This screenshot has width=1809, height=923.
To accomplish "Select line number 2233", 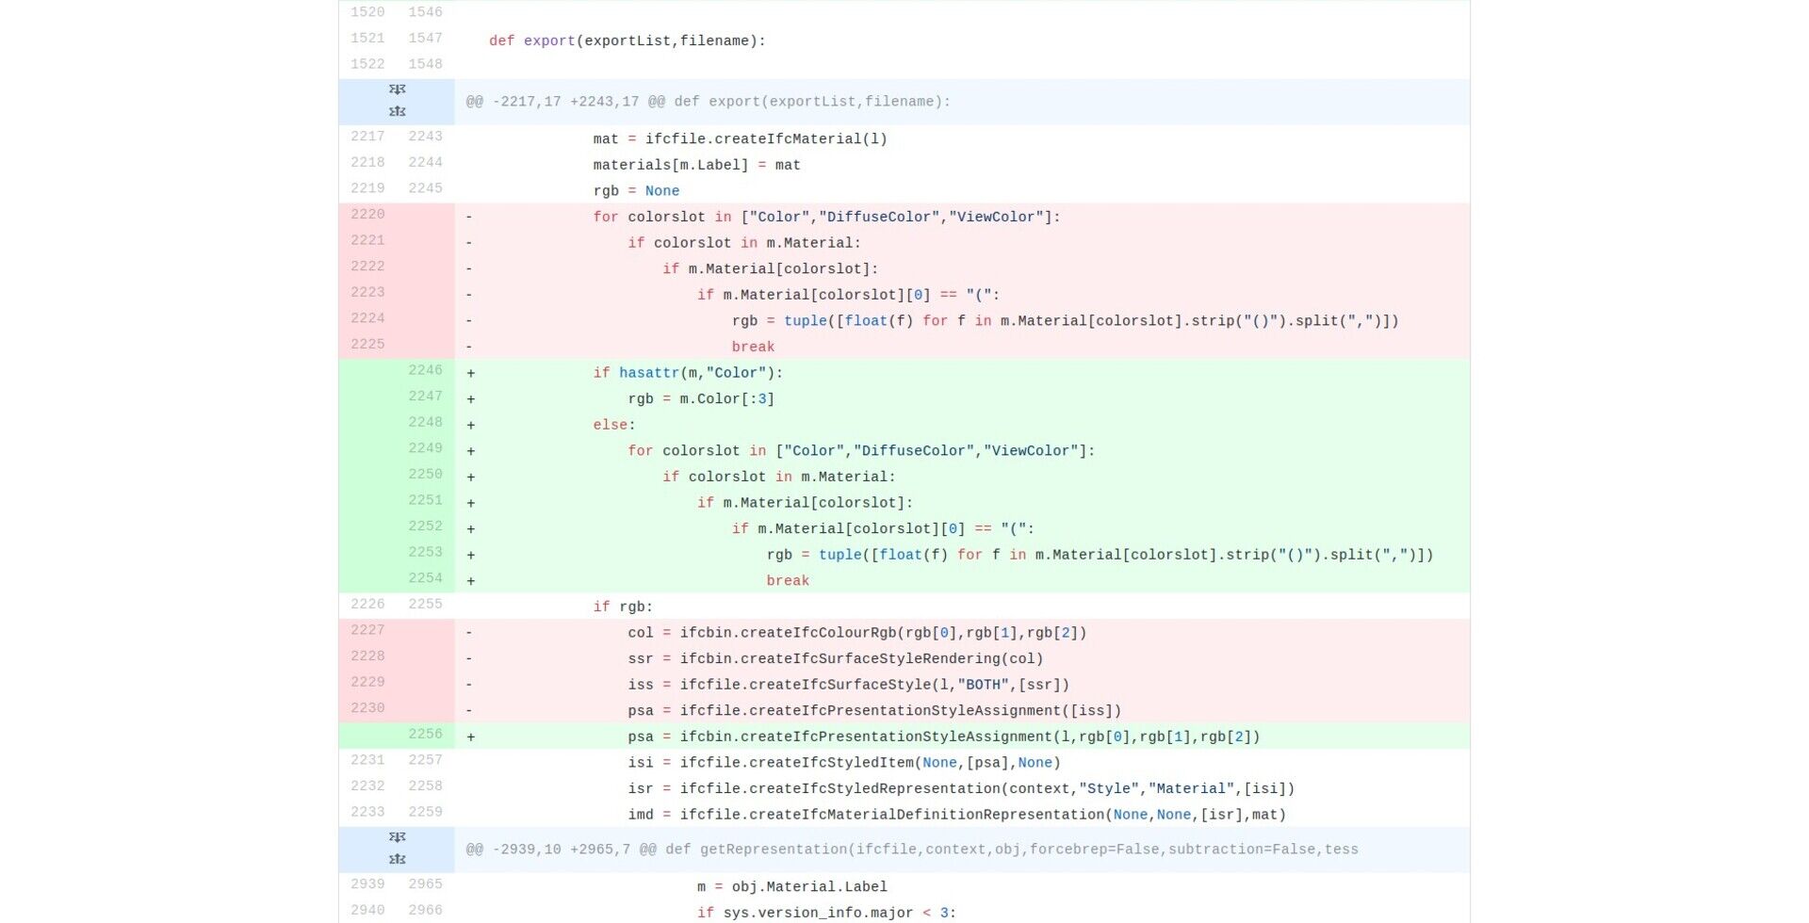I will pos(367,812).
